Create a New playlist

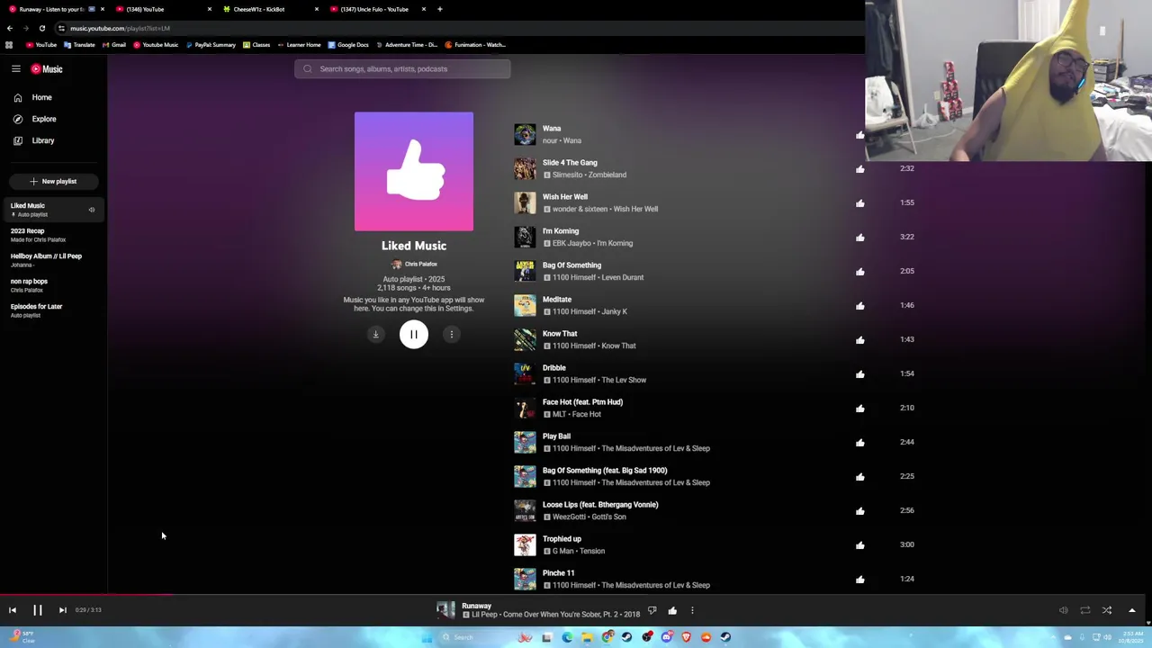coord(53,181)
